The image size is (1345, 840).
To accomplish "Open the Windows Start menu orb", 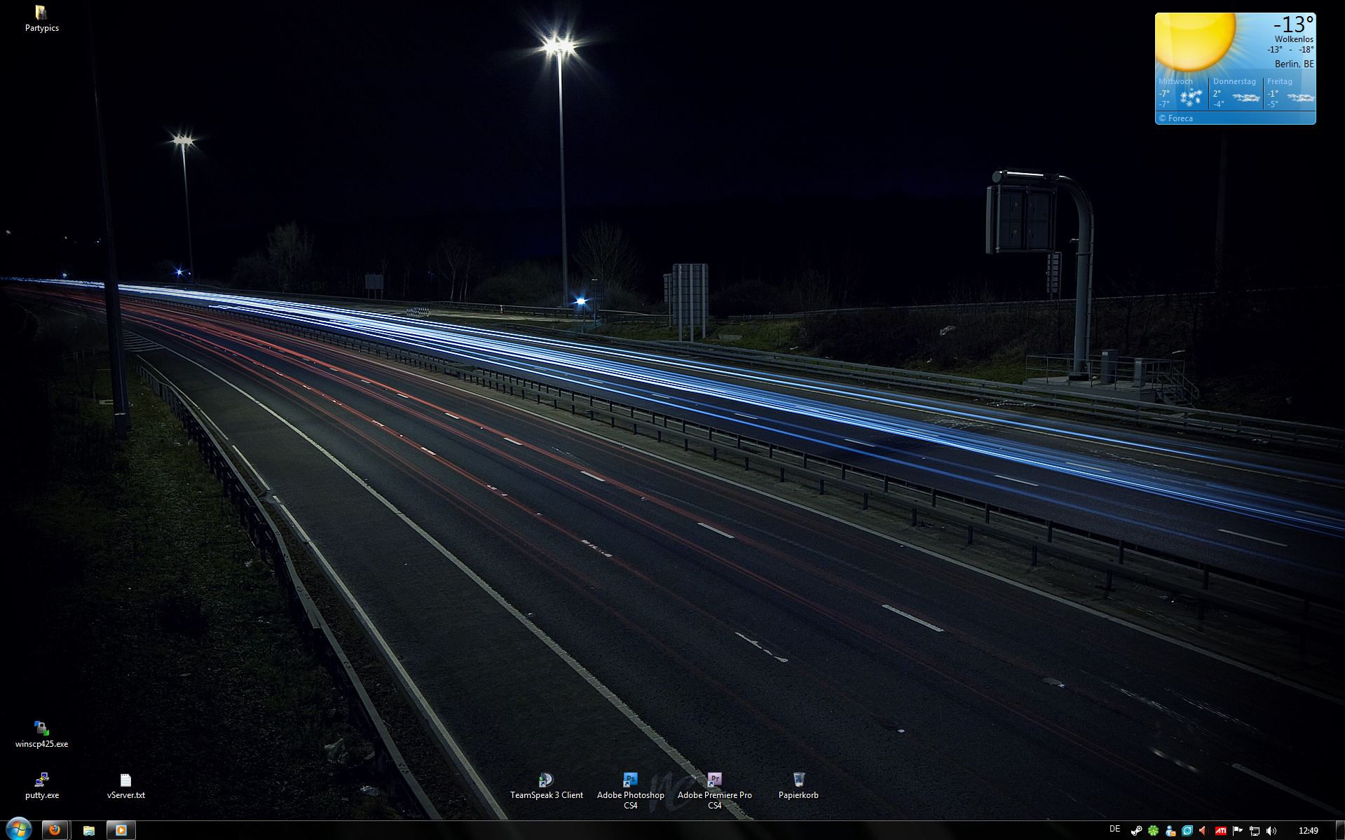I will coord(18,829).
